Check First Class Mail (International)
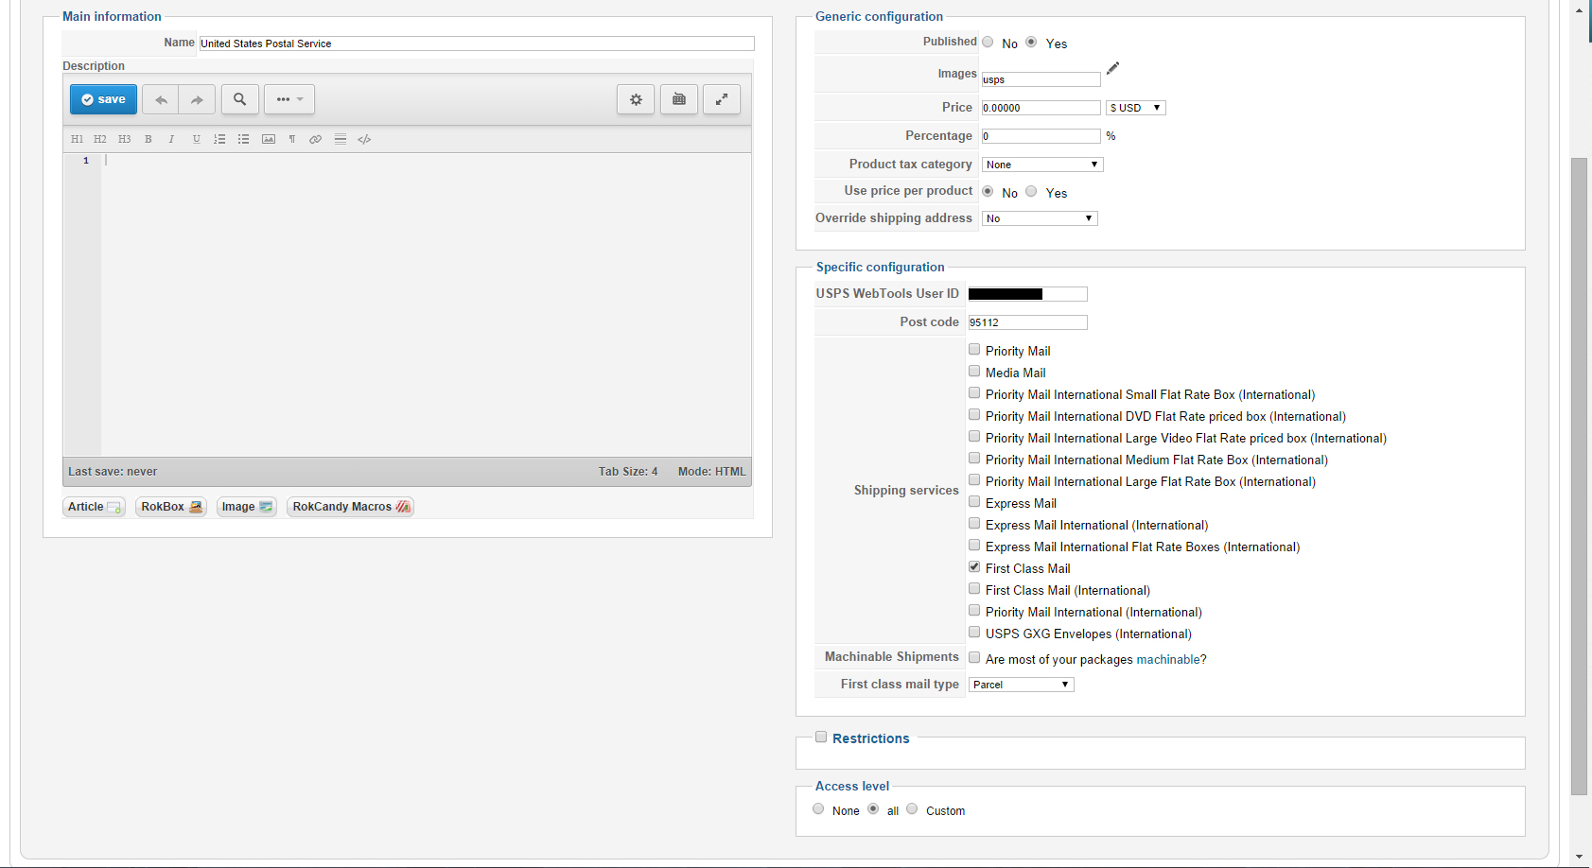The height and width of the screenshot is (868, 1592). point(974,588)
